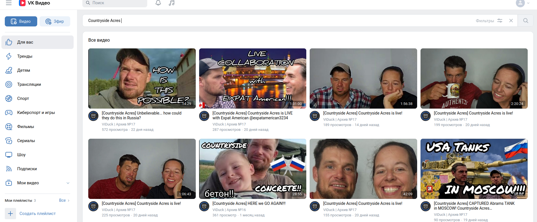Screen dimensions: 537x222
Task: Open the Трансляции section
Action: click(x=38, y=84)
